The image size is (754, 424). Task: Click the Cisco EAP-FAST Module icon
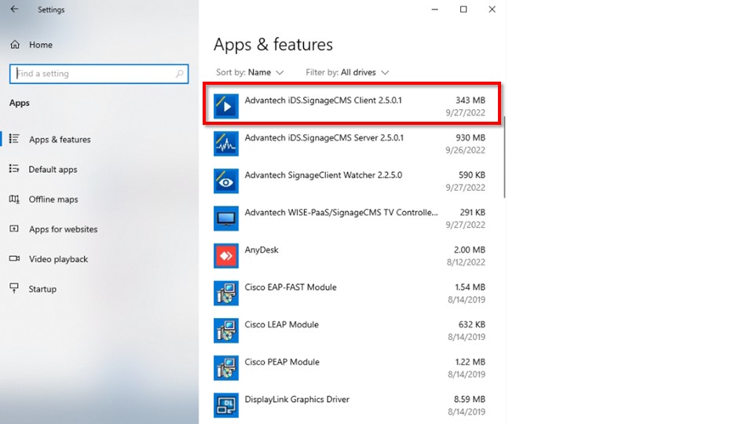226,293
